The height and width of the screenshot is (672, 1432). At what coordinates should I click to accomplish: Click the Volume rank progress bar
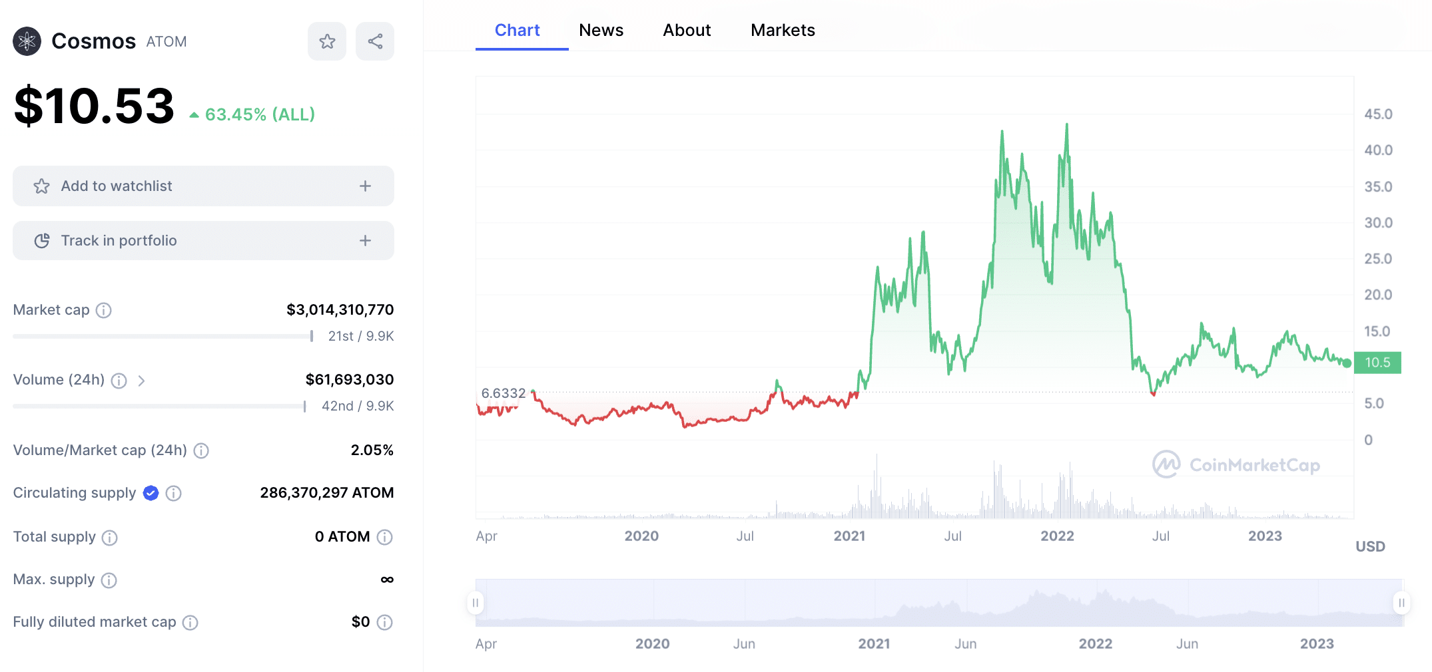pyautogui.click(x=160, y=406)
